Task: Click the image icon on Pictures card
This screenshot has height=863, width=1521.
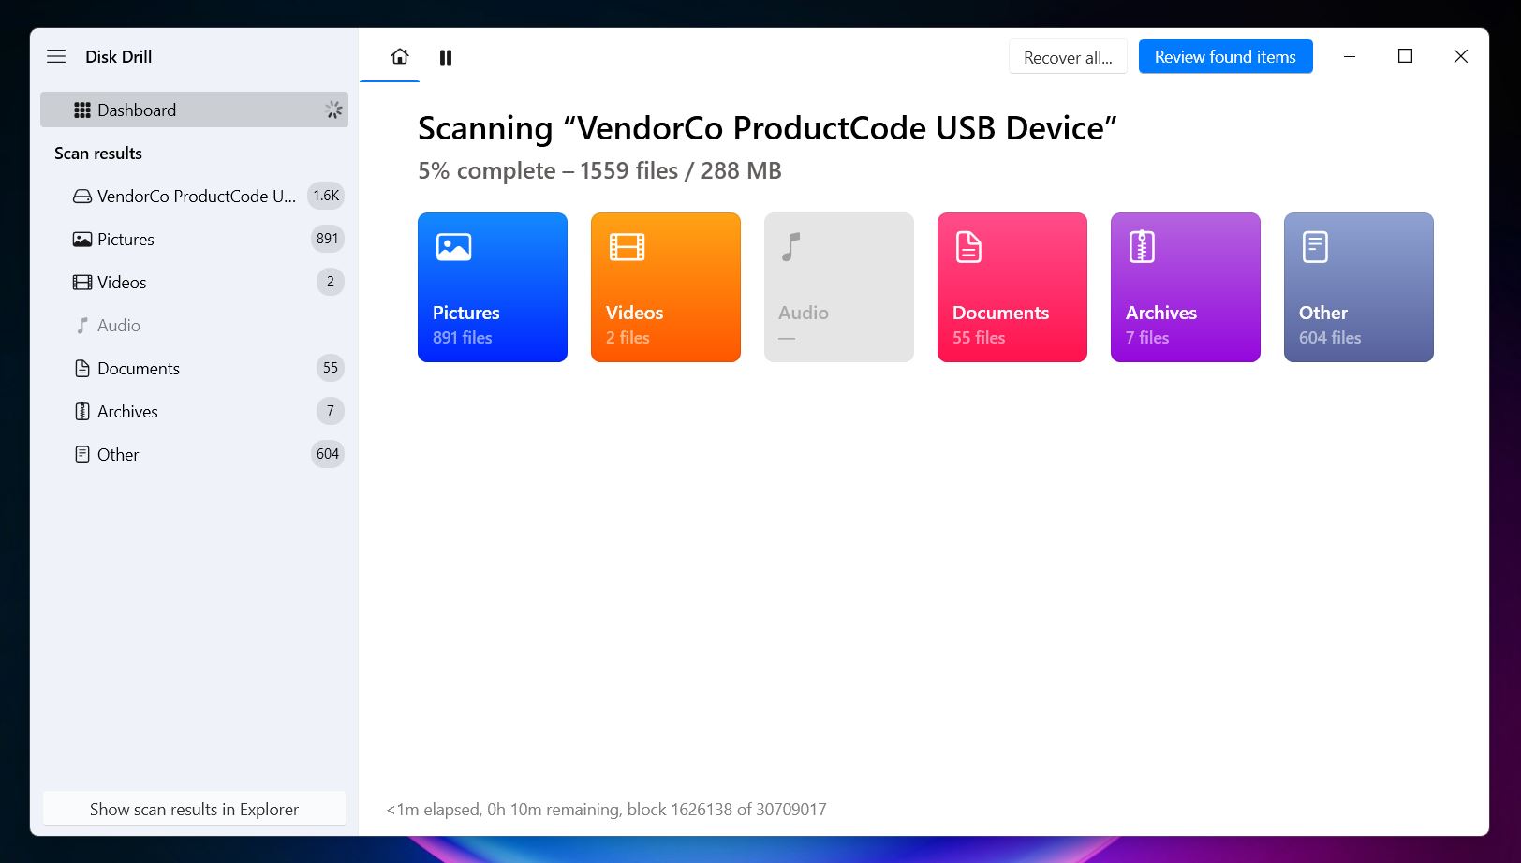Action: [x=454, y=247]
